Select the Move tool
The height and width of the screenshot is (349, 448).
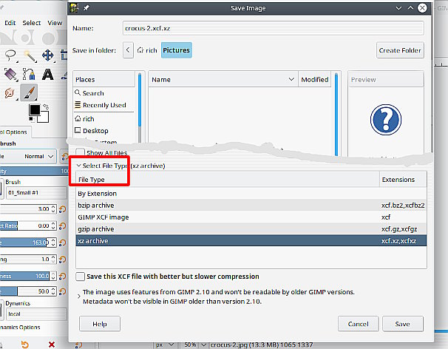(x=48, y=55)
